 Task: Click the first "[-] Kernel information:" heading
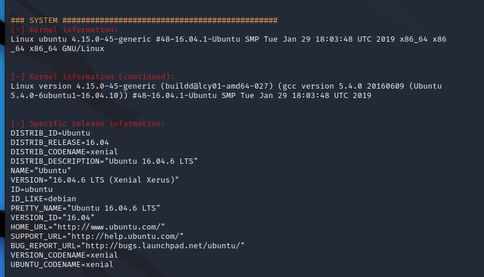pyautogui.click(x=64, y=30)
